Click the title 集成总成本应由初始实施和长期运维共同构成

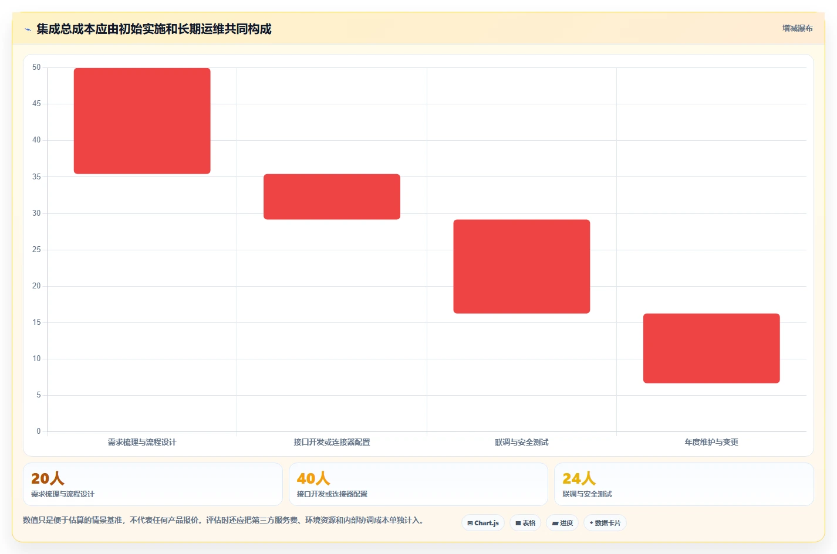point(154,29)
